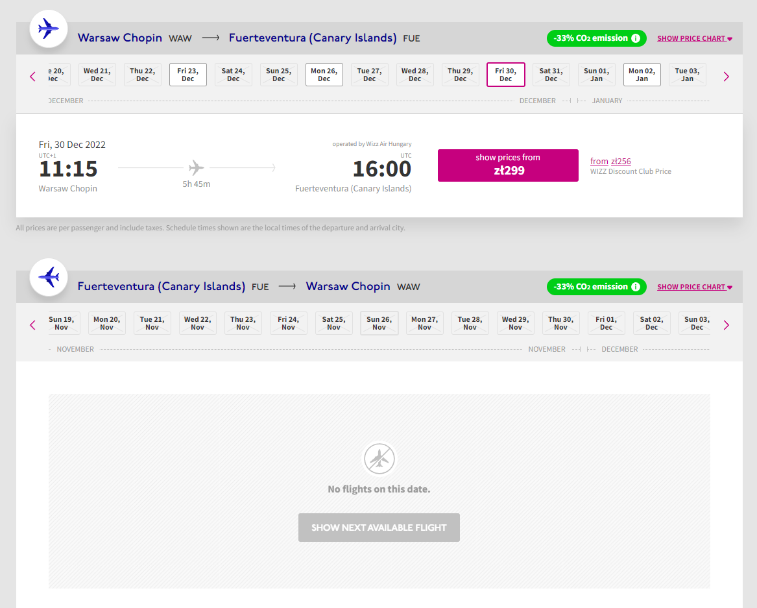Click show prices from zł299 button

(x=508, y=165)
